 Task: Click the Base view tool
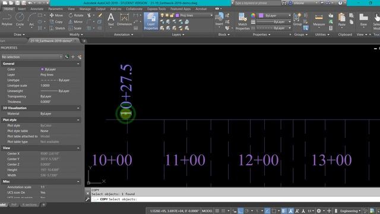coord(363,20)
